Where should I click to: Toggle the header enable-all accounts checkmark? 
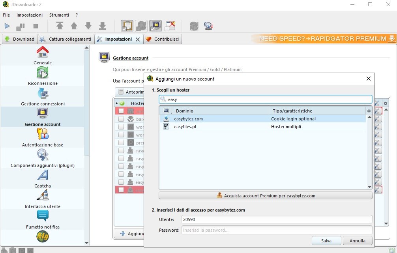click(x=122, y=103)
